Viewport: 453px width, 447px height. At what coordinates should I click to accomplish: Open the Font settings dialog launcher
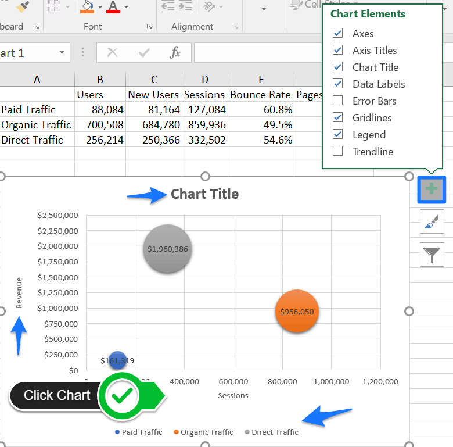click(149, 27)
